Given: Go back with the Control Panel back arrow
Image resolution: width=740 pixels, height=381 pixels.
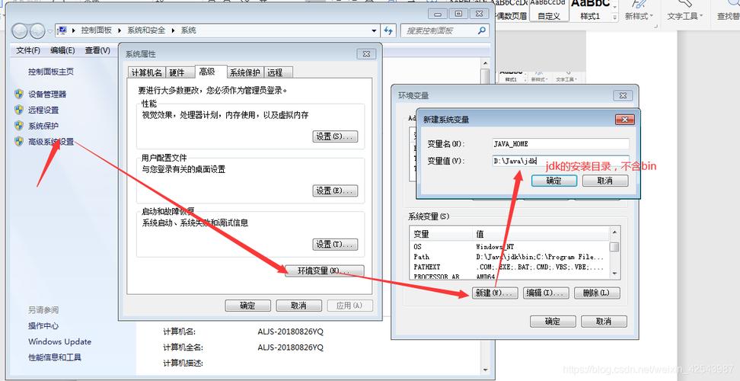Looking at the screenshot, I should coord(20,31).
